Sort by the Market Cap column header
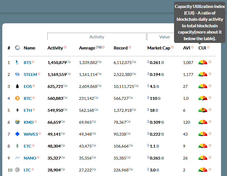227x176 pixels. (x=159, y=48)
